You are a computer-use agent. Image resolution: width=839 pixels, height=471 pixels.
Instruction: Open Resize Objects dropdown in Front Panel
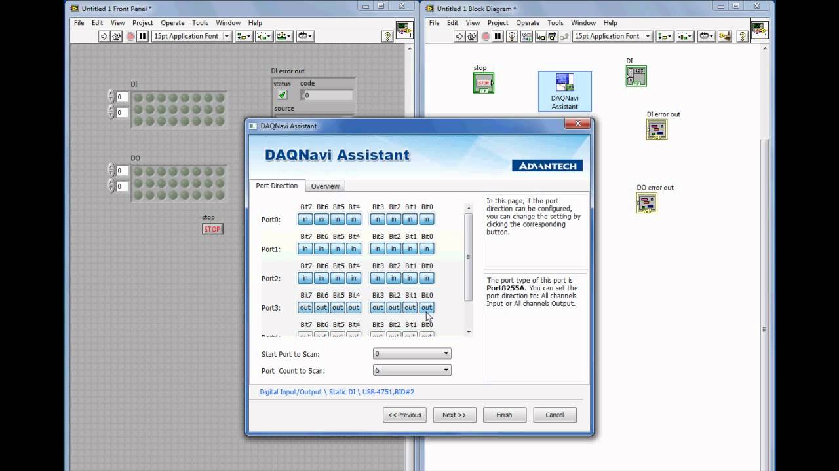pos(284,36)
